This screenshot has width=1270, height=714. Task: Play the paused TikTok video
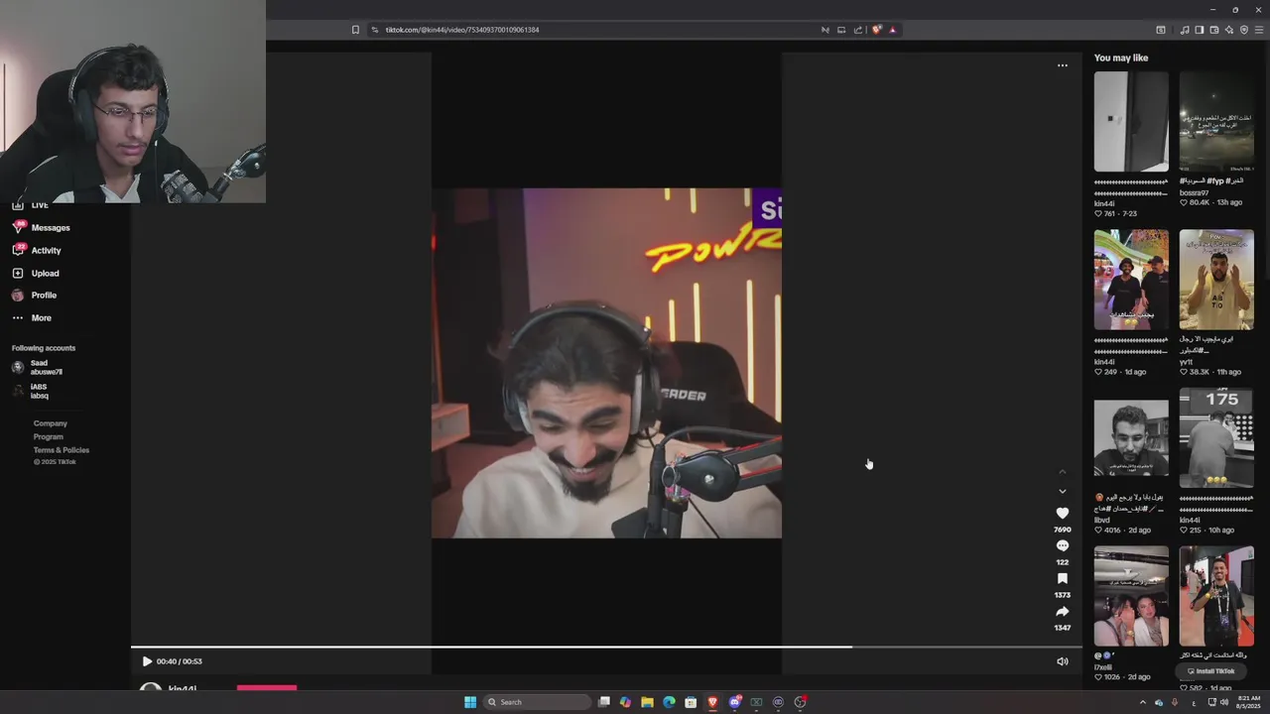pyautogui.click(x=147, y=661)
